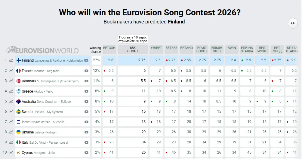302x159 pixels.
Task: Click the Sweden flag icon
Action: [18, 112]
